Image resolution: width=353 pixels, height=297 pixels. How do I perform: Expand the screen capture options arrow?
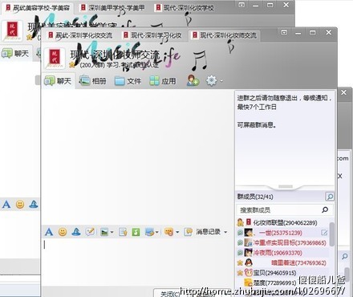point(157,232)
